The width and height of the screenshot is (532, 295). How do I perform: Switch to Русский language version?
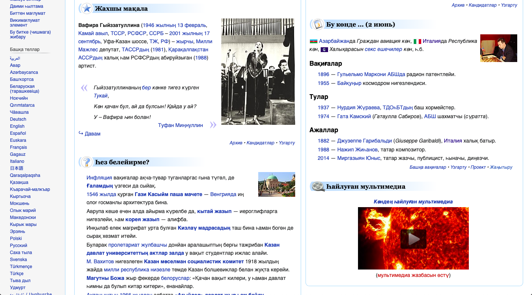(18, 246)
